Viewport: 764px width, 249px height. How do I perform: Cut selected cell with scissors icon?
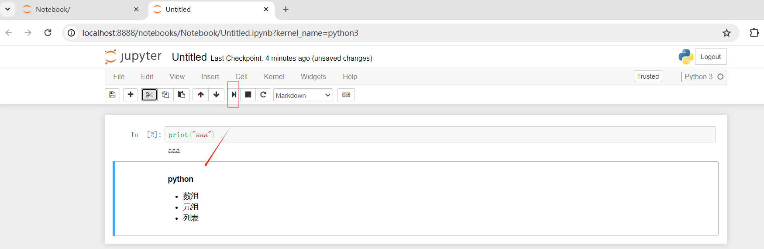[x=149, y=95]
